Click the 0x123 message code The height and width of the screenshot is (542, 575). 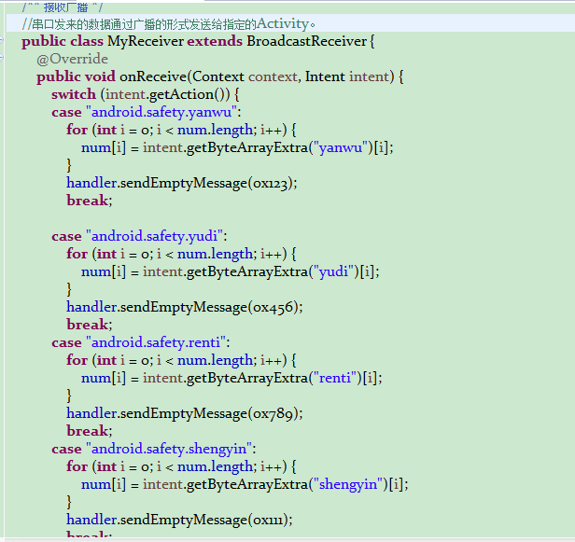point(271,183)
